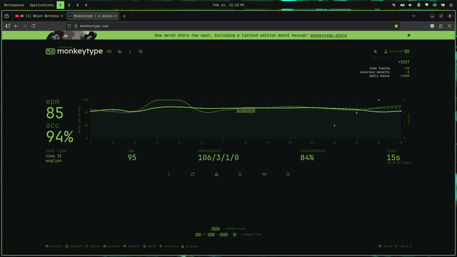Open the site security lock icon

click(x=75, y=26)
